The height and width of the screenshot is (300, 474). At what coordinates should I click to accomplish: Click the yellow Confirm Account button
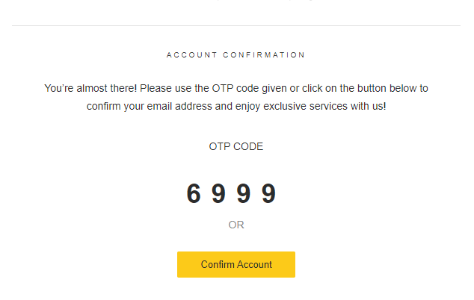[x=236, y=264]
